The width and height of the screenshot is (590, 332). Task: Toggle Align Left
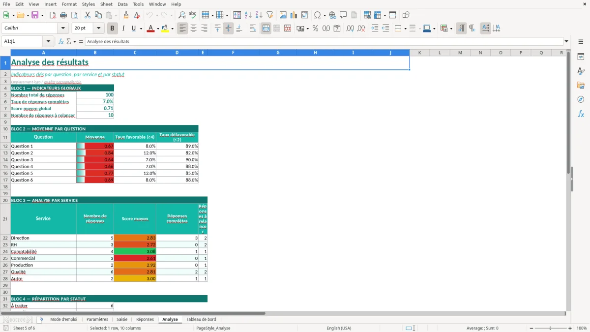(x=182, y=29)
